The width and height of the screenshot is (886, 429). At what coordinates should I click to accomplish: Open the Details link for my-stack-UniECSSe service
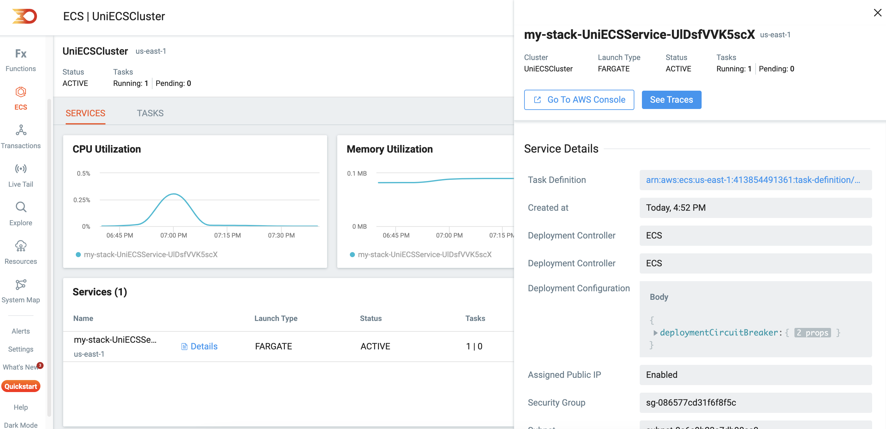204,347
